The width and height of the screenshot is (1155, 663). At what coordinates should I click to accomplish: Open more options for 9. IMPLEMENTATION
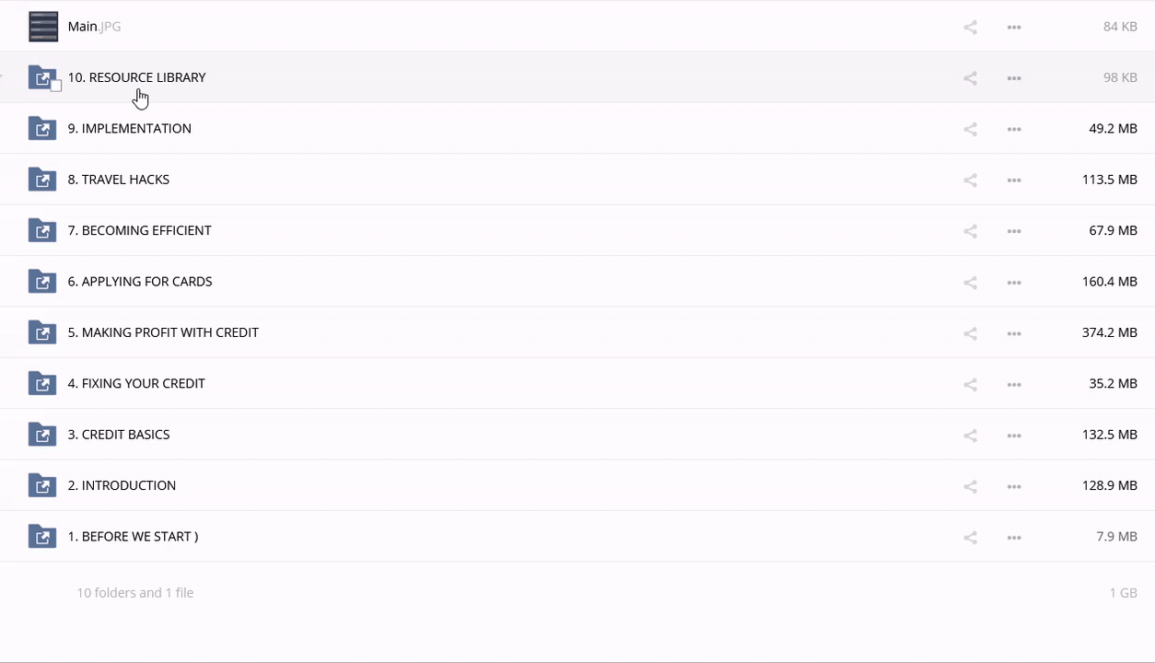tap(1014, 129)
